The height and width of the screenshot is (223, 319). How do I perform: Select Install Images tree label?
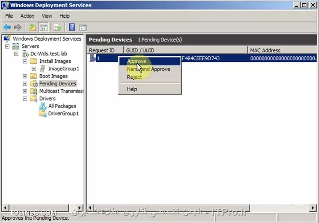point(55,61)
